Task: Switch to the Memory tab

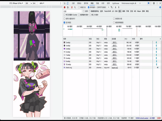Action: click(x=103, y=3)
